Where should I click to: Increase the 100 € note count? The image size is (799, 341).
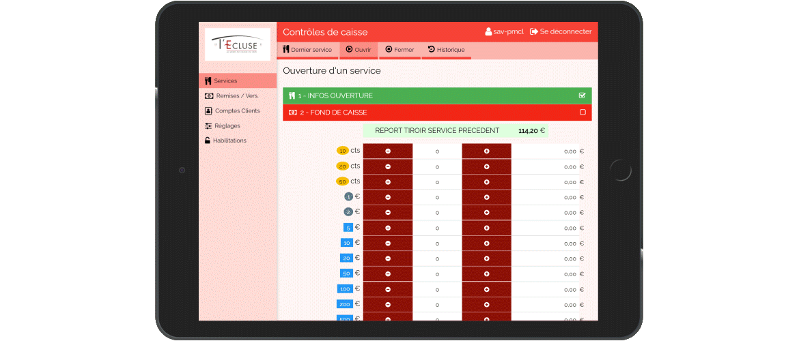(487, 289)
